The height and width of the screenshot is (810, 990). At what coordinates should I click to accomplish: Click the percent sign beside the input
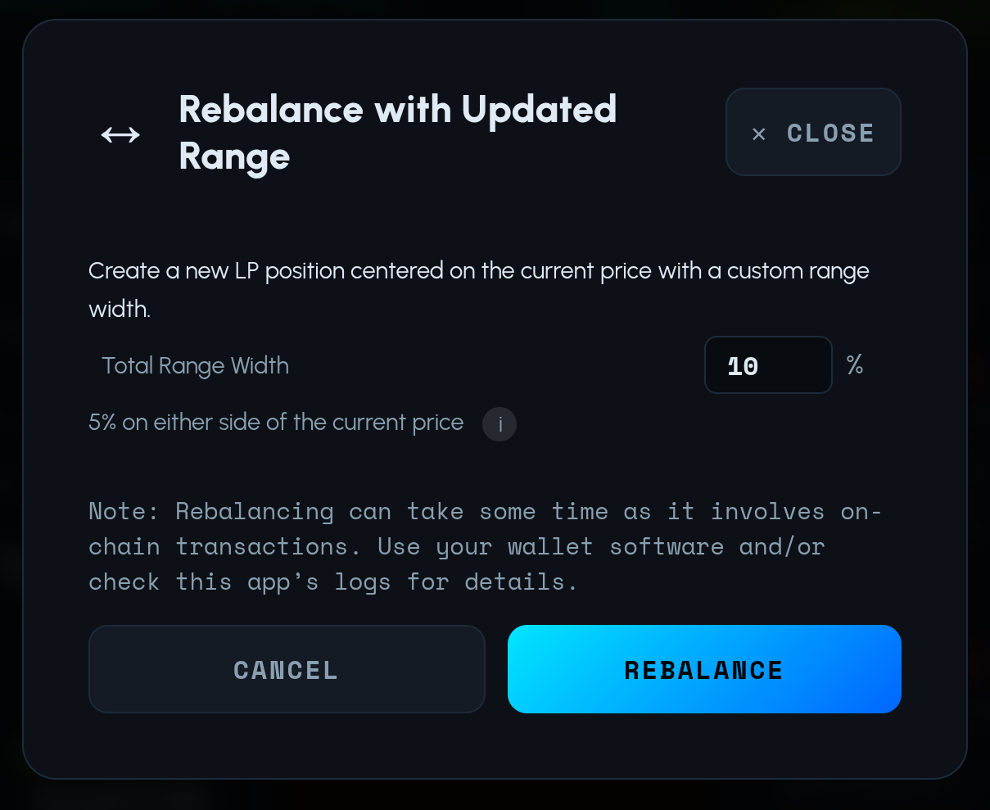point(855,364)
